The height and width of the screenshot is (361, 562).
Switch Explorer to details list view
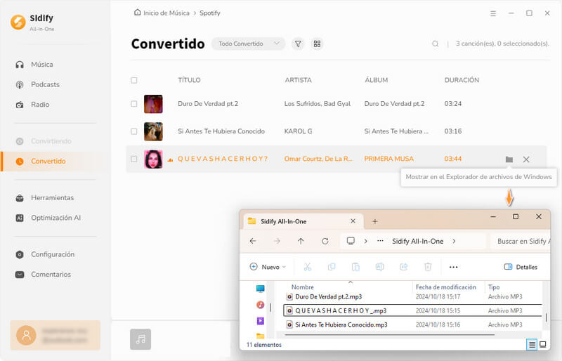[x=532, y=345]
